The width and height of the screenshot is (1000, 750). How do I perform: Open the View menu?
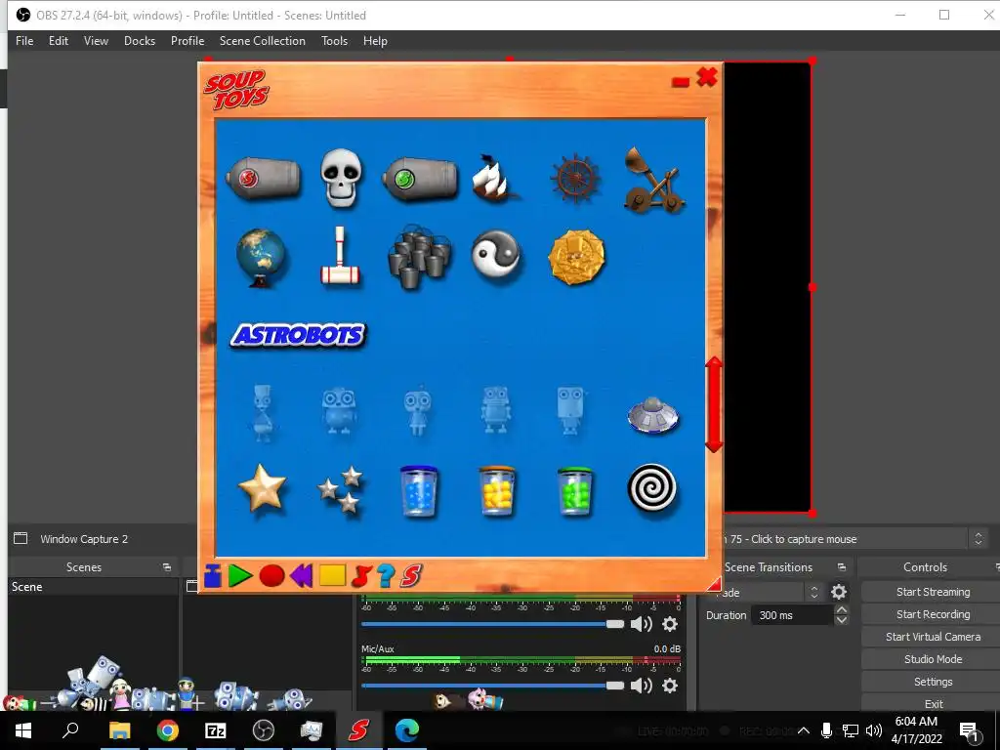(96, 41)
